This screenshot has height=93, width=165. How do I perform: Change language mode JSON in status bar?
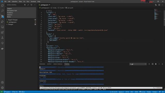136,92
